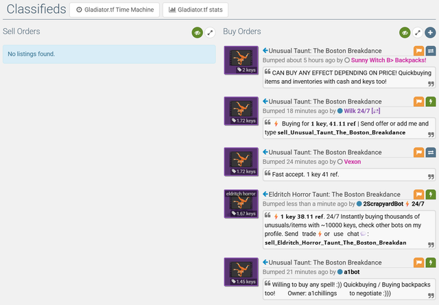Click 1.45 keys item thumbnail
This screenshot has width=439, height=305.
pos(241,272)
